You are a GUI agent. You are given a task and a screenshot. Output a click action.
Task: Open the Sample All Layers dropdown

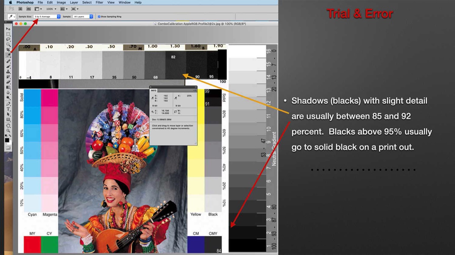[x=83, y=17]
